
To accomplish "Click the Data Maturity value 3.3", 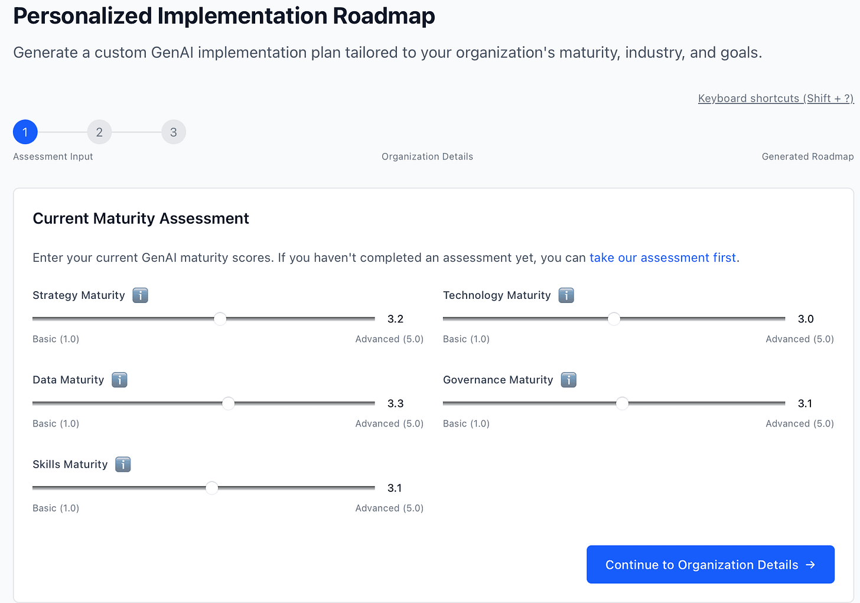I will coord(395,403).
